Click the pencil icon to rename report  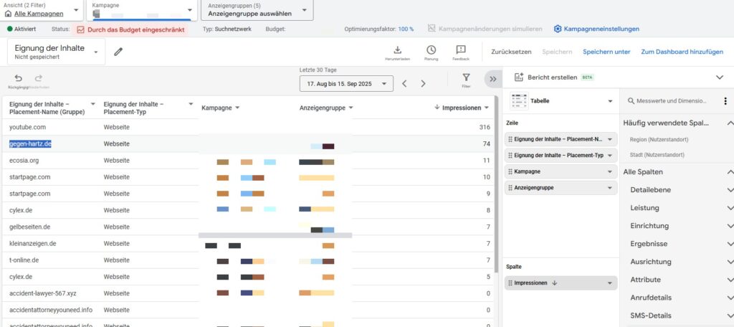(118, 52)
